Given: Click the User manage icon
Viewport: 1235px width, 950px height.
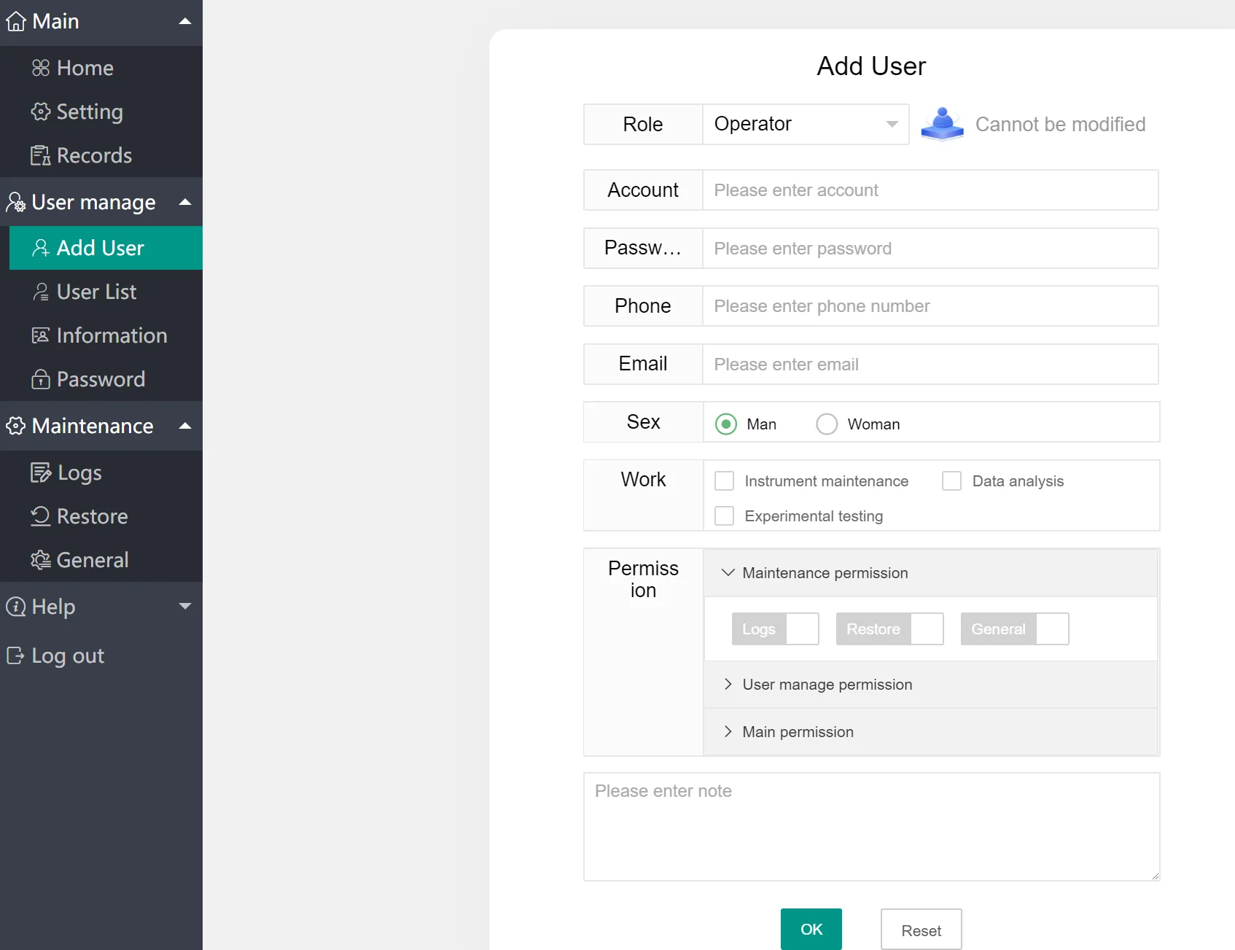Looking at the screenshot, I should click(16, 202).
